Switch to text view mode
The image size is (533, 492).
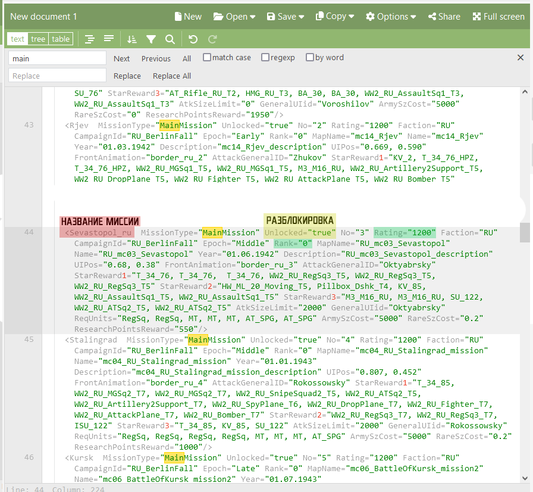[17, 39]
